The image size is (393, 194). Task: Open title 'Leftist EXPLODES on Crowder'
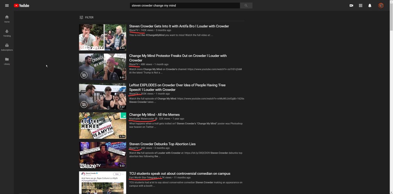pos(177,87)
